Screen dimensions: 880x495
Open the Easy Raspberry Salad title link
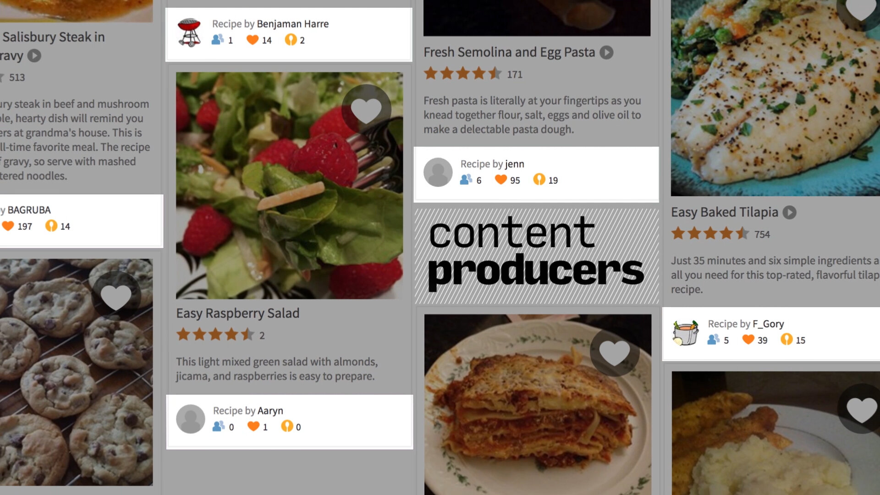coord(238,313)
